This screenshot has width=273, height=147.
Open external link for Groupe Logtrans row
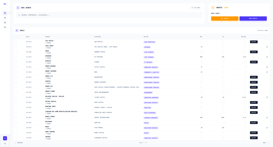click(267, 72)
